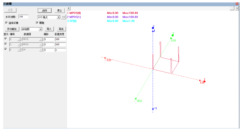Click the 导出 export button
This screenshot has height=132, width=242.
(x=61, y=29)
